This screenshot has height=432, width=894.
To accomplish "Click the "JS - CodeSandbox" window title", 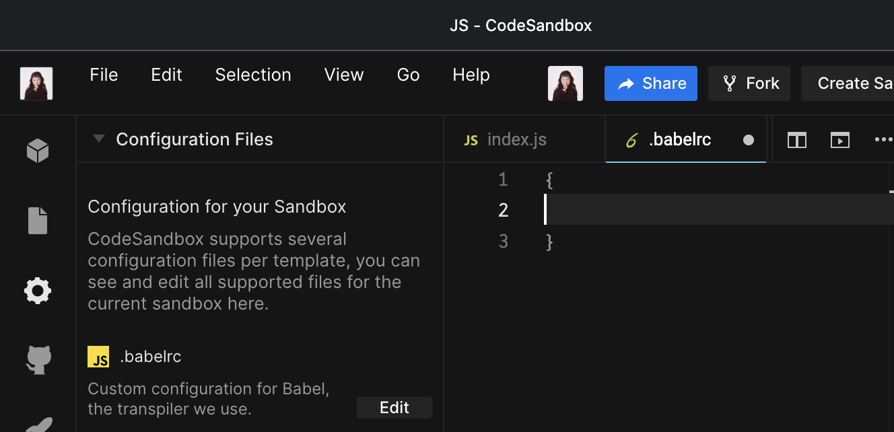I will tap(521, 26).
